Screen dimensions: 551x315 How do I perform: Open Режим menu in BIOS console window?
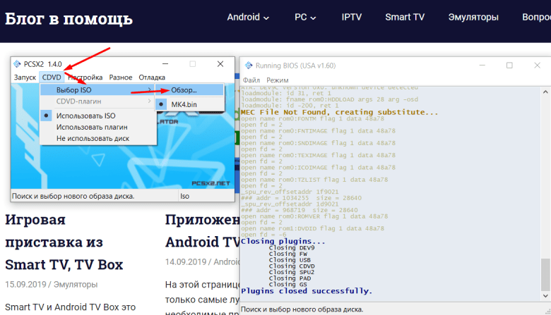click(277, 80)
